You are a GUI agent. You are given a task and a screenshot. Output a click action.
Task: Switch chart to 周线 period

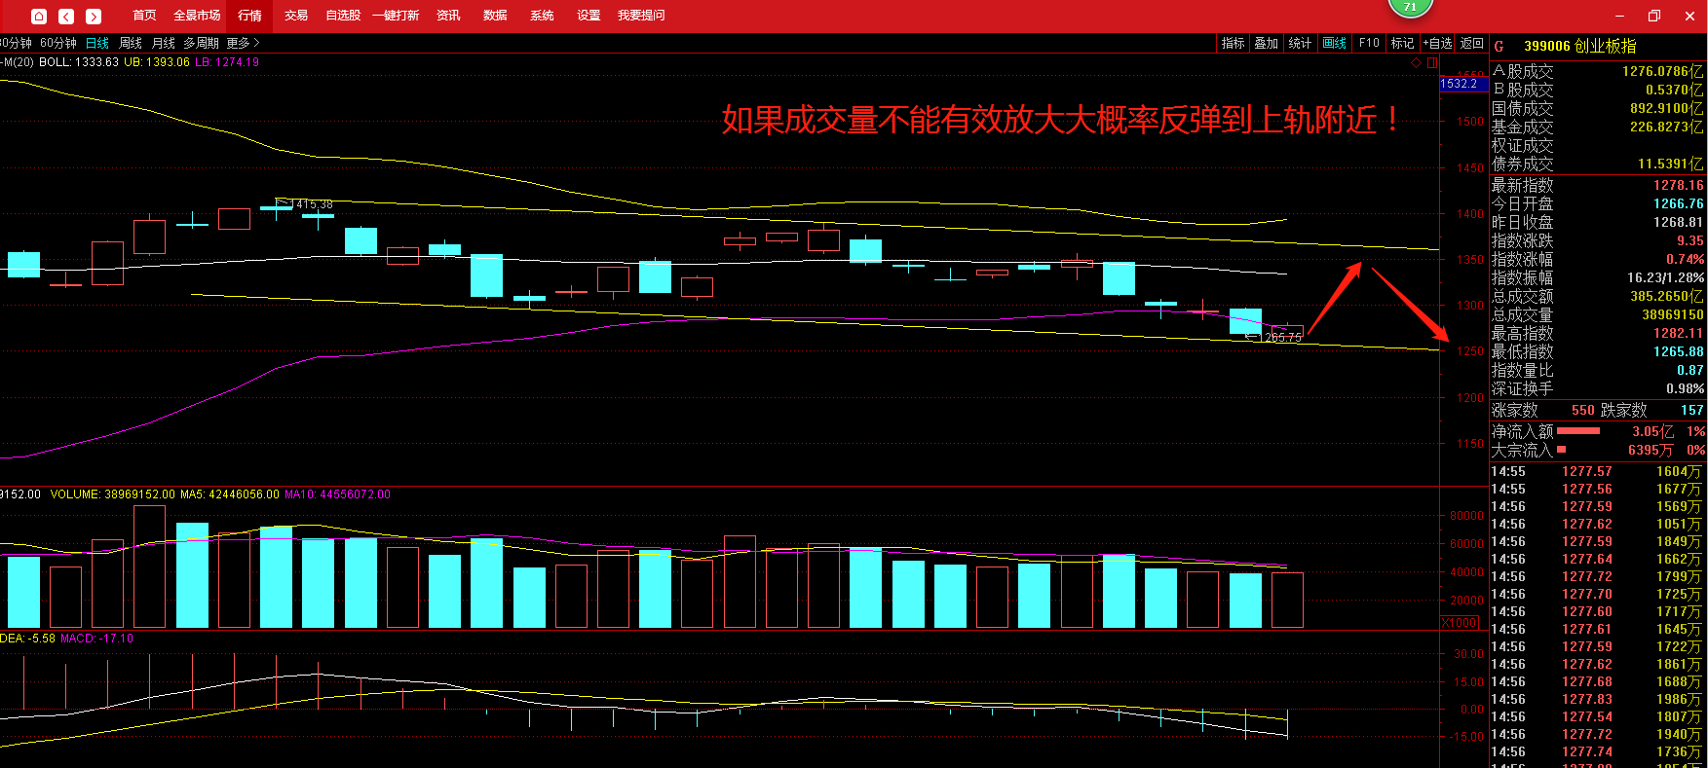pyautogui.click(x=131, y=43)
